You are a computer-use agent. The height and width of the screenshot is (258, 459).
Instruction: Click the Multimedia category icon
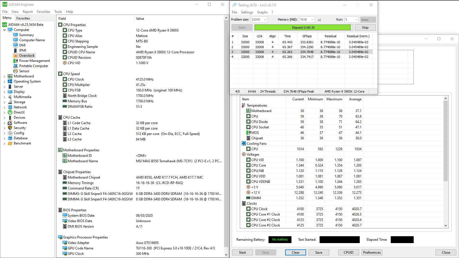pos(10,97)
